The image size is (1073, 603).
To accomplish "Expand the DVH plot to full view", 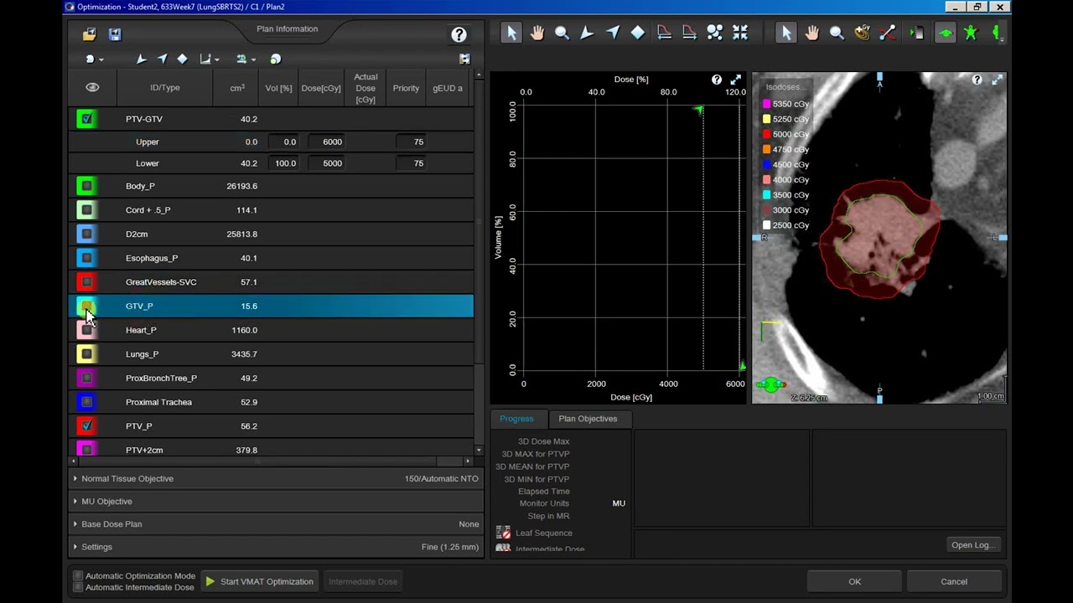I will [x=736, y=80].
